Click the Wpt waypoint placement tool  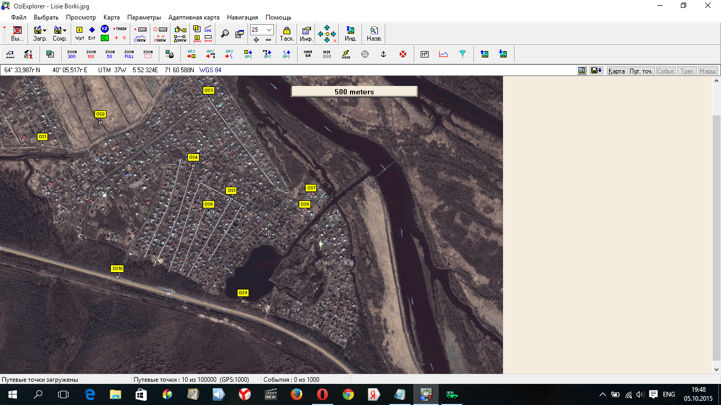[79, 33]
